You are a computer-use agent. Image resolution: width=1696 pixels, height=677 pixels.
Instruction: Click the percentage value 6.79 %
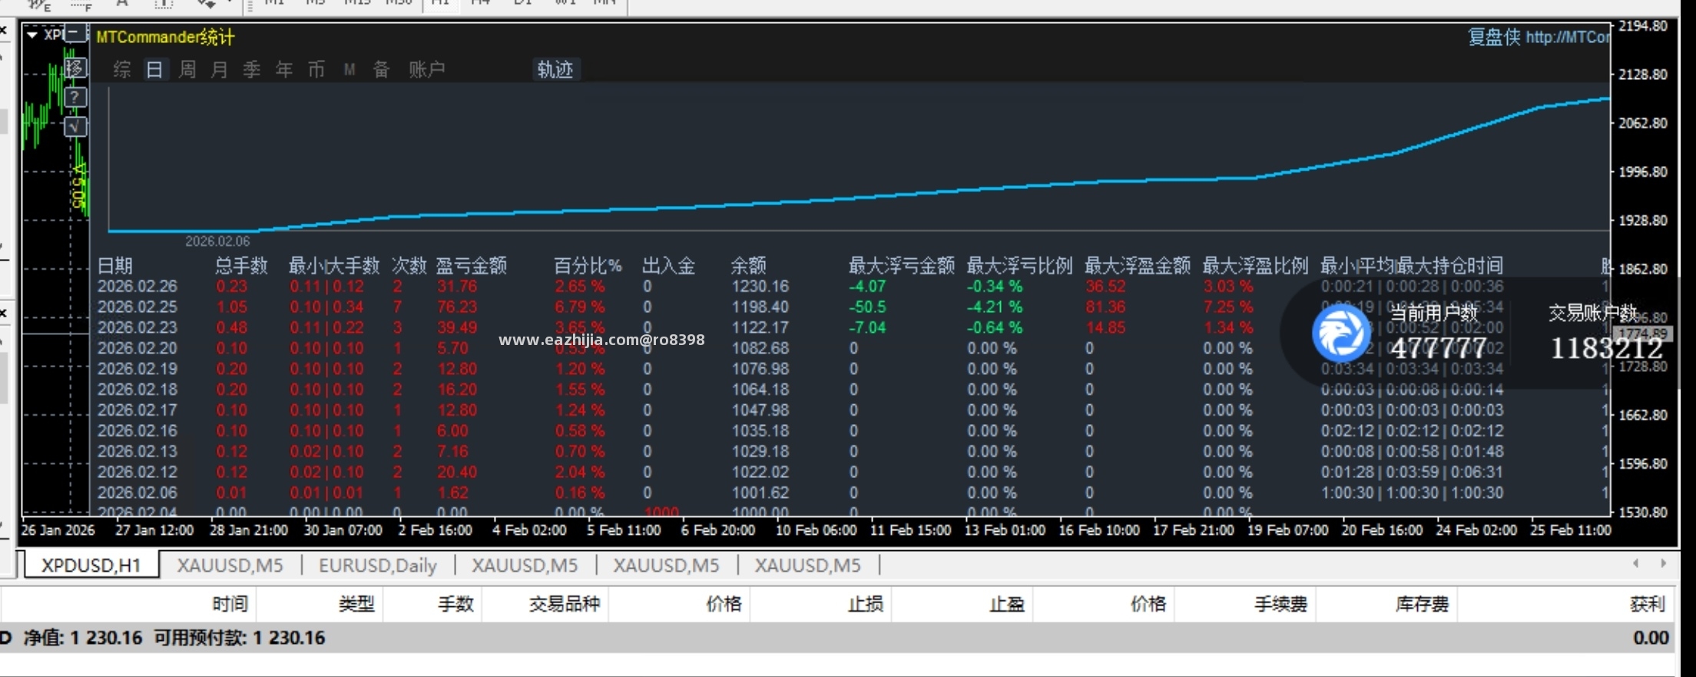(580, 307)
